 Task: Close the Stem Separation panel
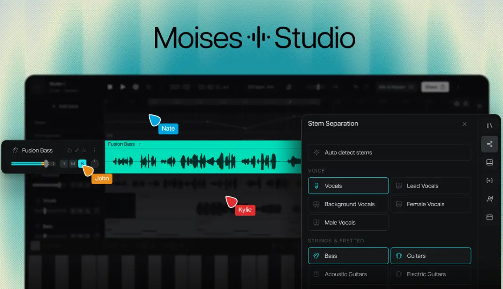point(464,124)
